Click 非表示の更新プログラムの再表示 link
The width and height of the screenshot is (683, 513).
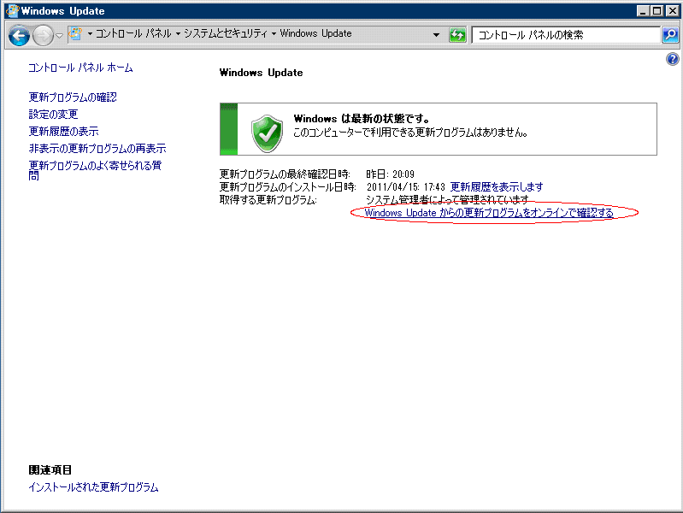(97, 148)
